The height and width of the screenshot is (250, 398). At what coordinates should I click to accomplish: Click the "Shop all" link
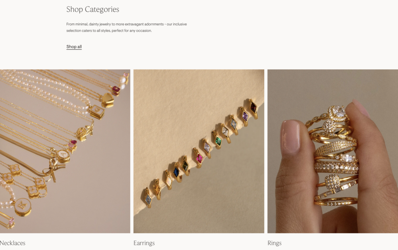tap(74, 47)
